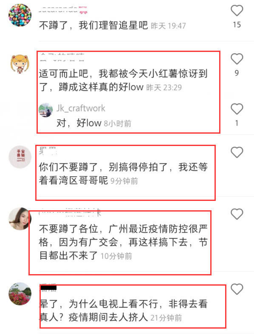Open the Jk_craftwork username link
Viewport: 254px width, 335px height.
click(x=81, y=108)
